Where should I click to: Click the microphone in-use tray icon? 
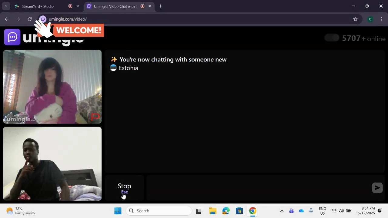(x=311, y=211)
